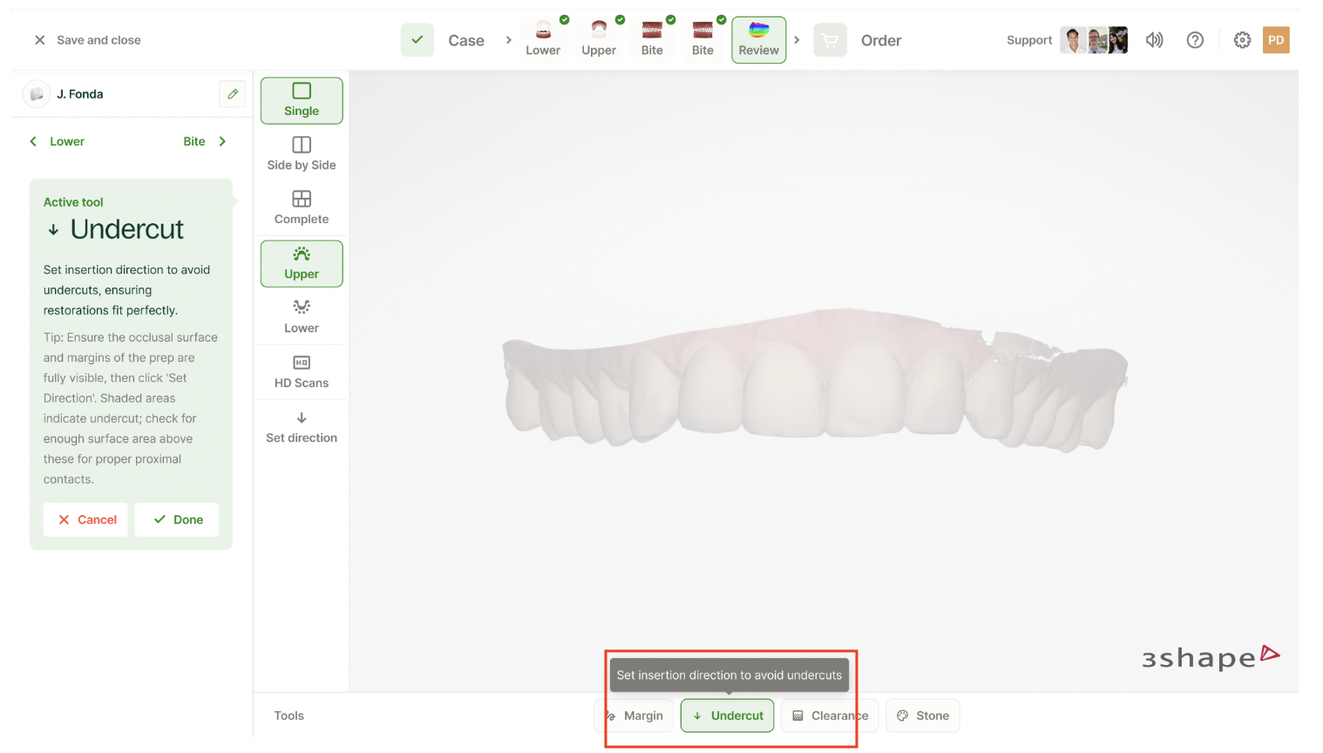Toggle the Upper jaw view

[x=302, y=263]
